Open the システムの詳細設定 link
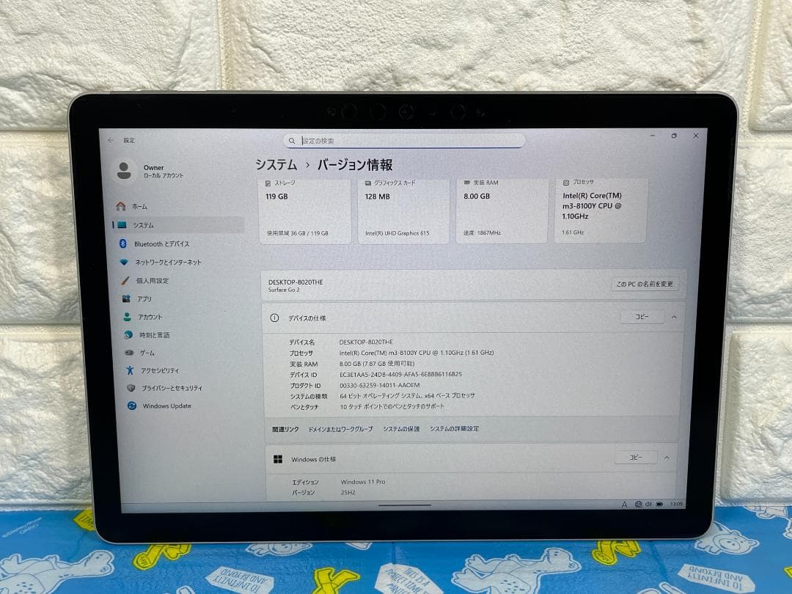792x594 pixels. point(453,428)
